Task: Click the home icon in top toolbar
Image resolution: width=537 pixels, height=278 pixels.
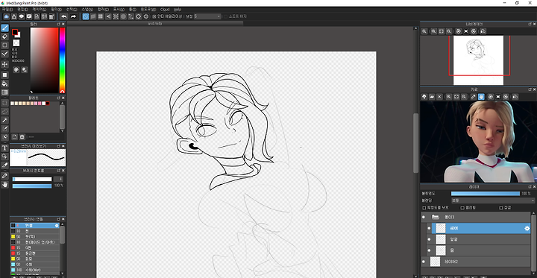Action: click(x=14, y=16)
